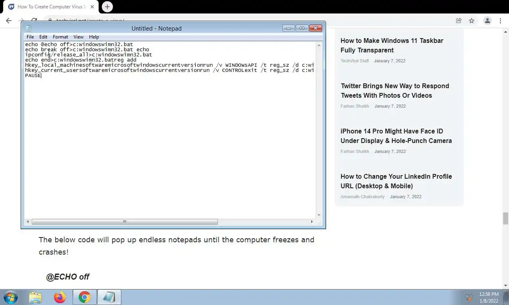The height and width of the screenshot is (305, 509).
Task: Click the network tray icon
Action: pyautogui.click(x=469, y=297)
